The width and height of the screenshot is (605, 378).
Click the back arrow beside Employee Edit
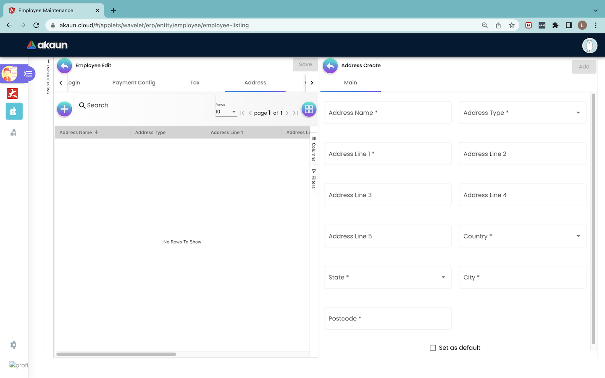click(64, 66)
